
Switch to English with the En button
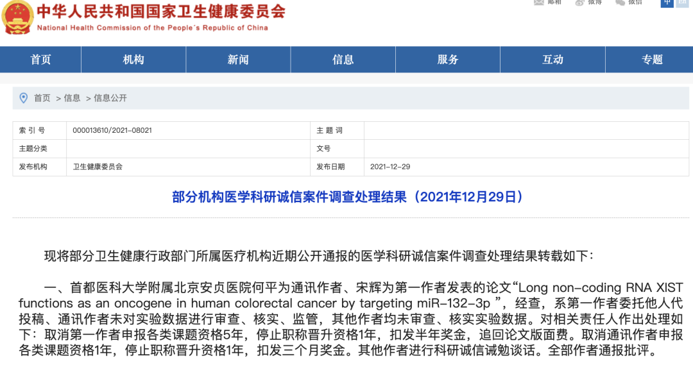click(x=682, y=3)
